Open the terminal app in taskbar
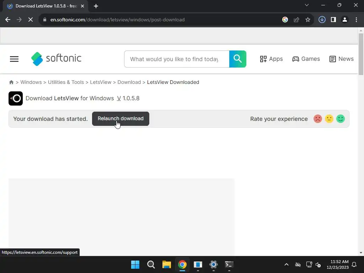Screen dimensions: 364x273 [229, 264]
